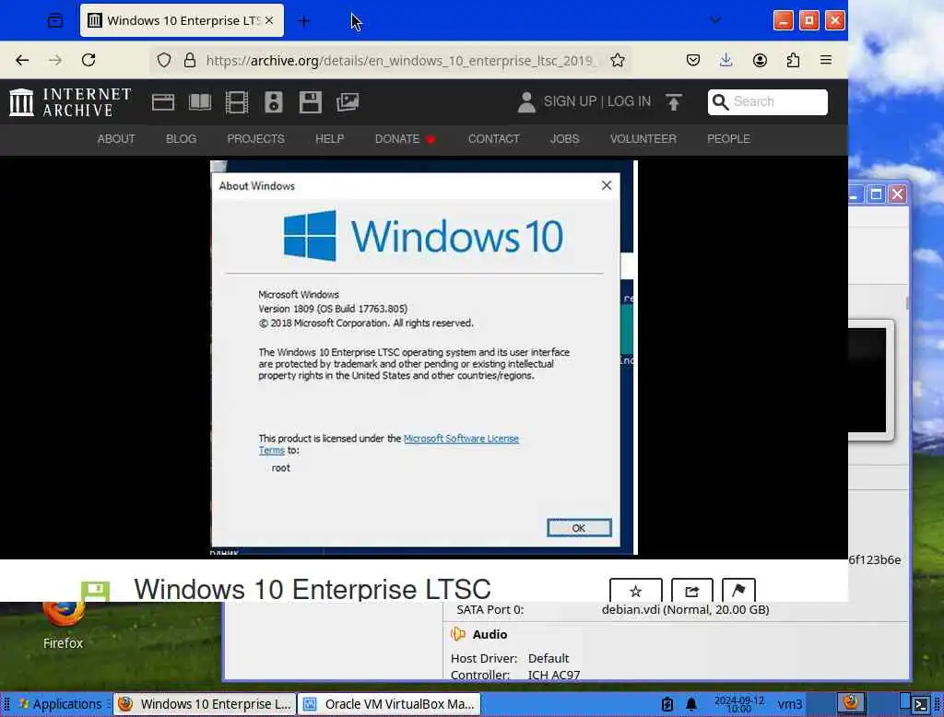Click the Windows 10 Enterprise LTSC title
Image resolution: width=944 pixels, height=717 pixels.
[x=313, y=589]
